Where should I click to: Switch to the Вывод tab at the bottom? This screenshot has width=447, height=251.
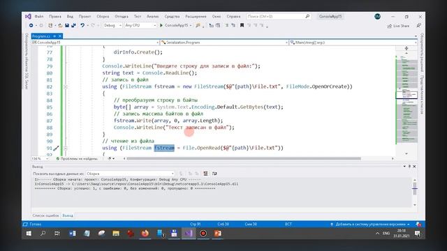click(68, 215)
